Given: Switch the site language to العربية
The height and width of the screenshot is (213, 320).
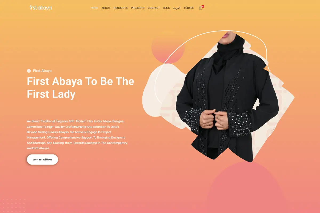Looking at the screenshot, I should (177, 8).
